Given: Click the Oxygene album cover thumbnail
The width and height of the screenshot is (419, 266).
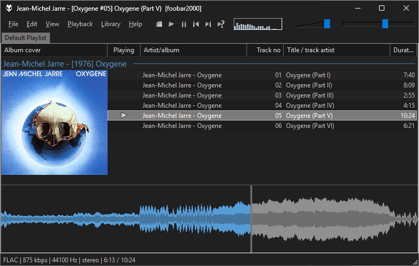Looking at the screenshot, I should 54,122.
